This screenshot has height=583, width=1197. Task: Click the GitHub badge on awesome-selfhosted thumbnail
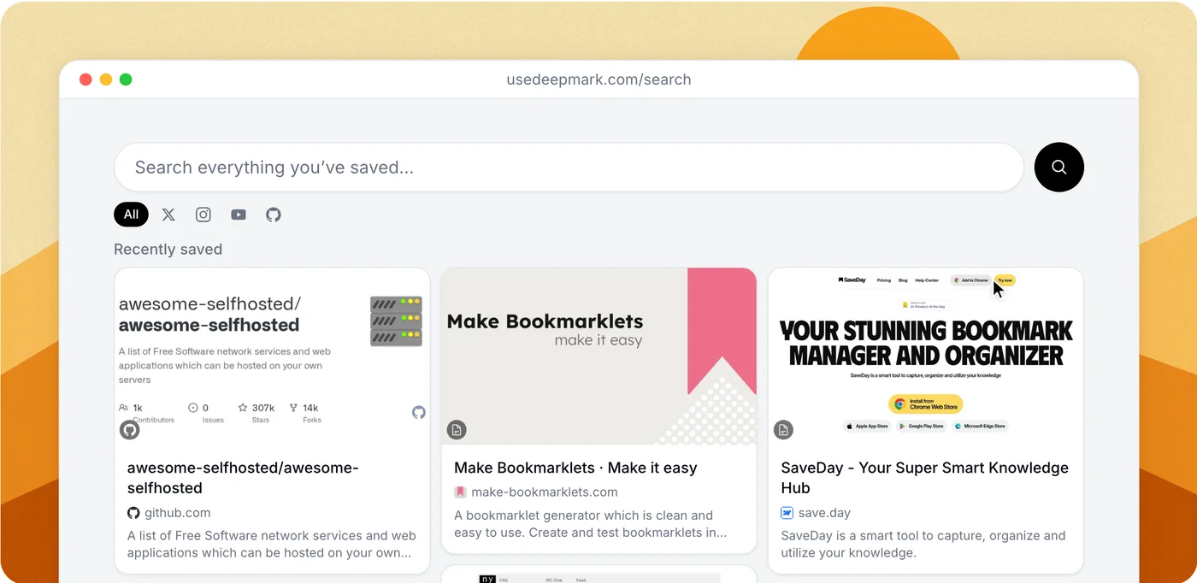click(129, 429)
